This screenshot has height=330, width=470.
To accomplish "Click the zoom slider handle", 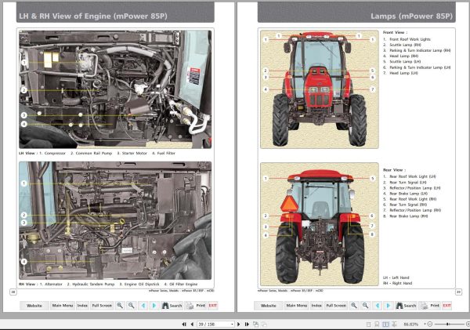I will click(448, 324).
